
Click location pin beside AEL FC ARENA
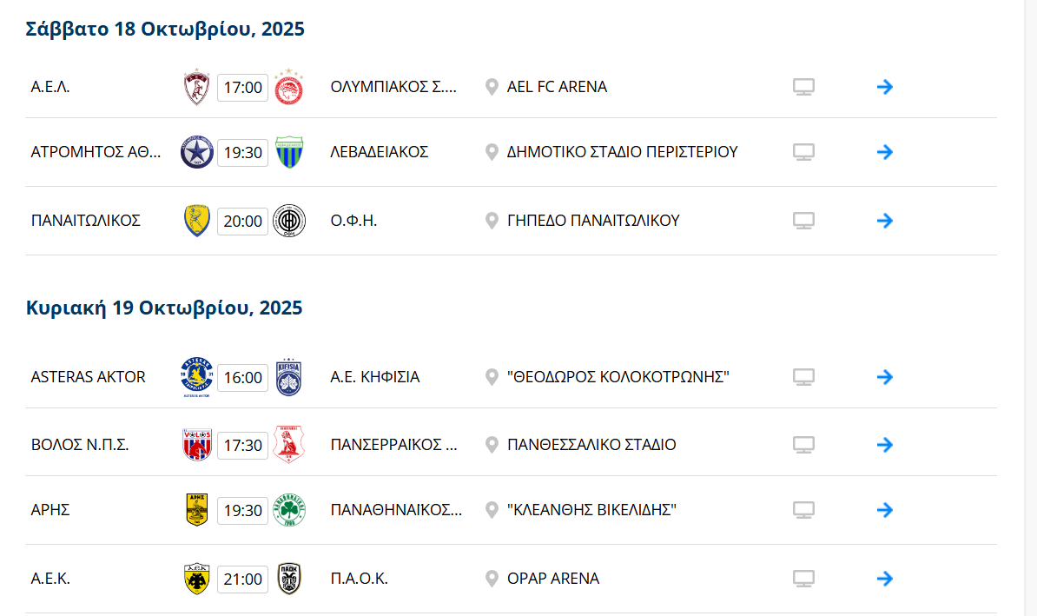[x=492, y=87]
